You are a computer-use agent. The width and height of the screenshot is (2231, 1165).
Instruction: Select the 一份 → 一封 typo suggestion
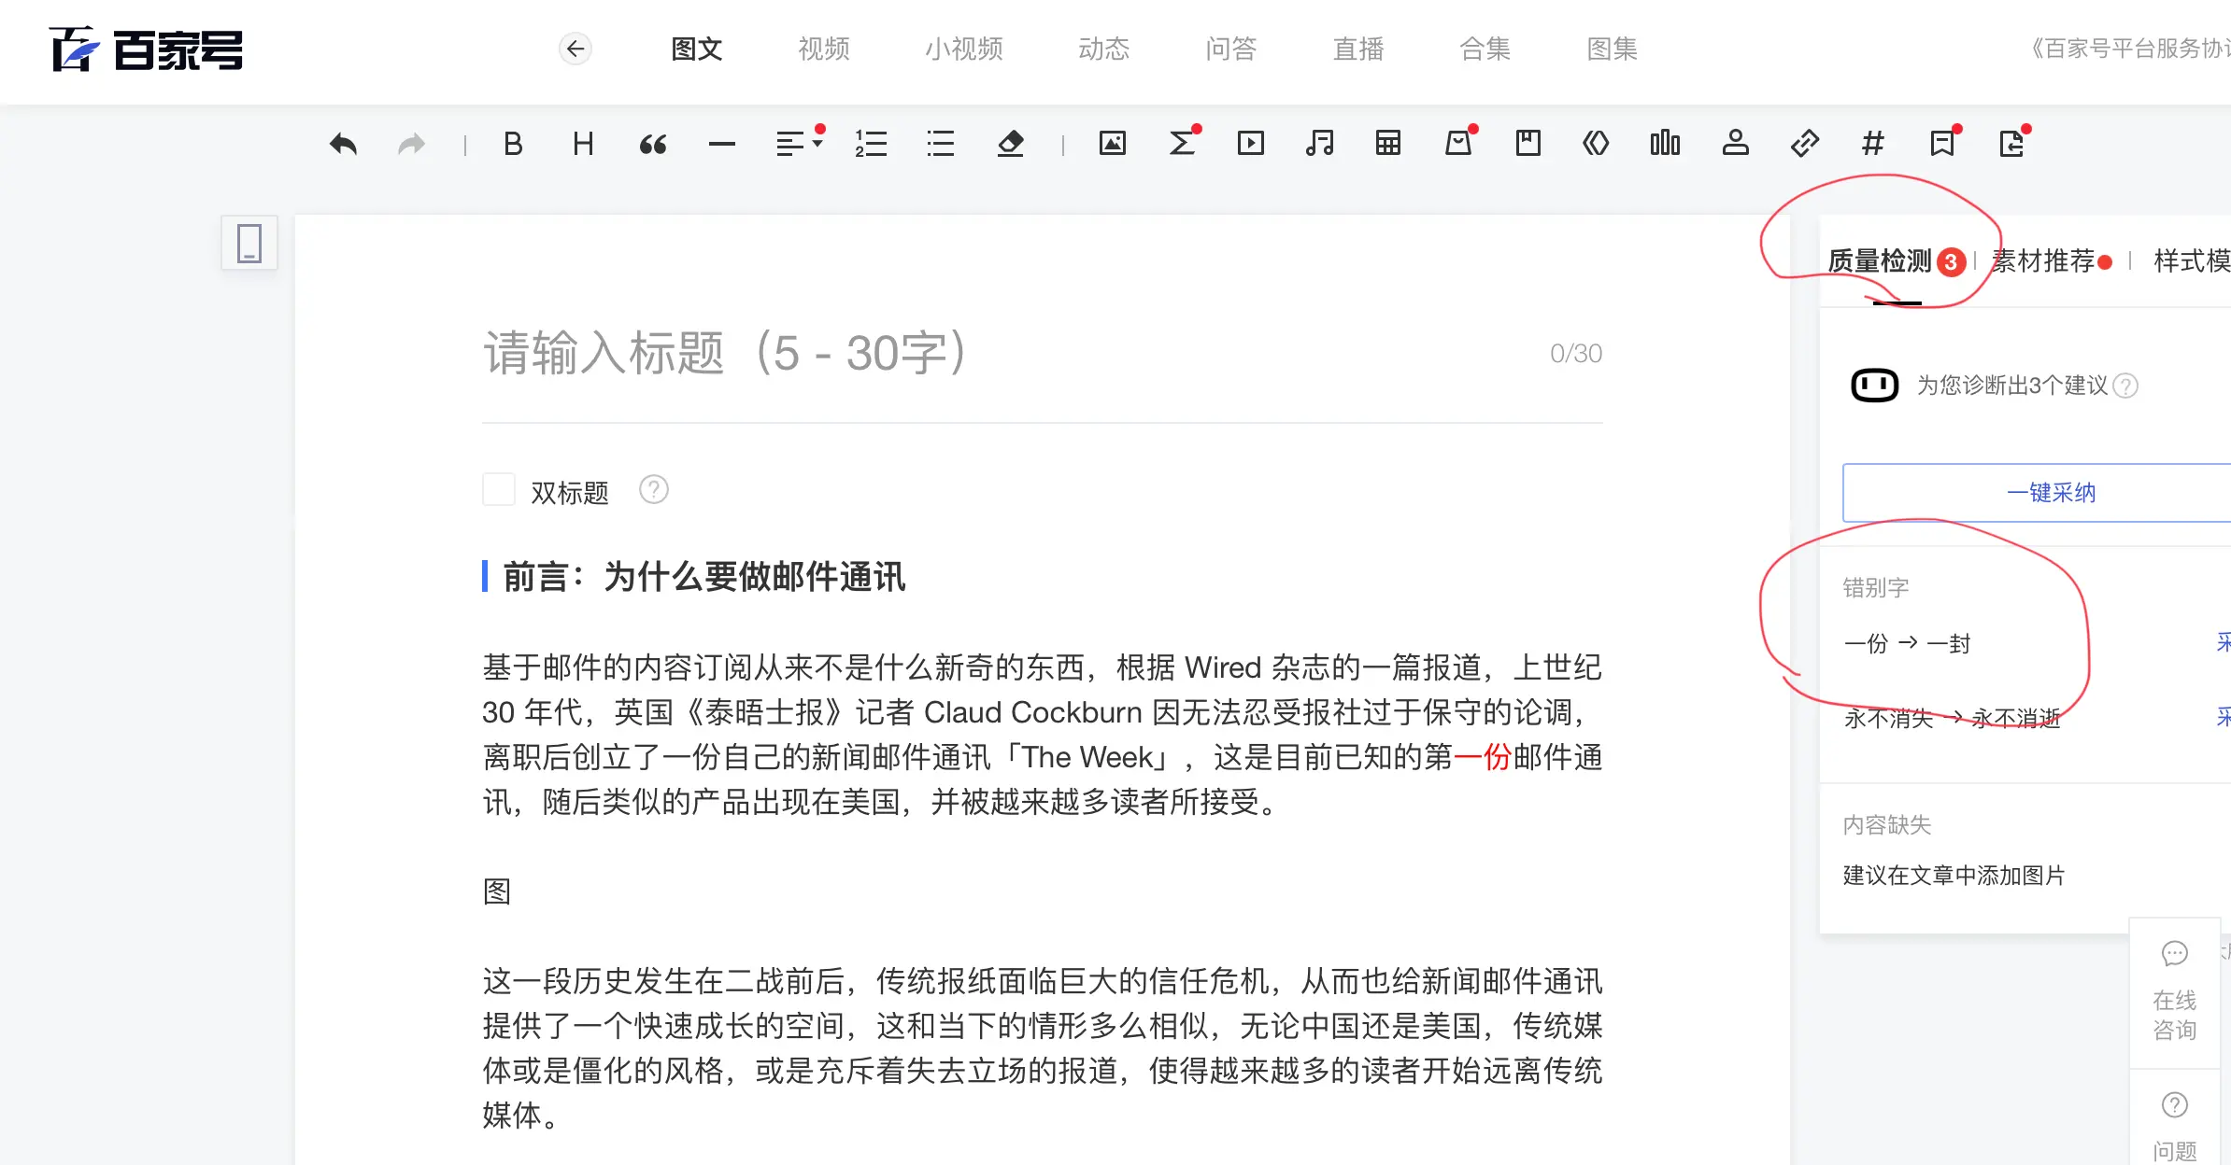tap(1907, 643)
